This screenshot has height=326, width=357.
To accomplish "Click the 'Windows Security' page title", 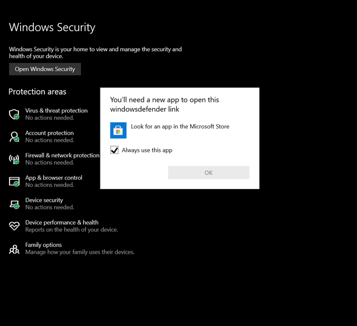I will pyautogui.click(x=52, y=27).
